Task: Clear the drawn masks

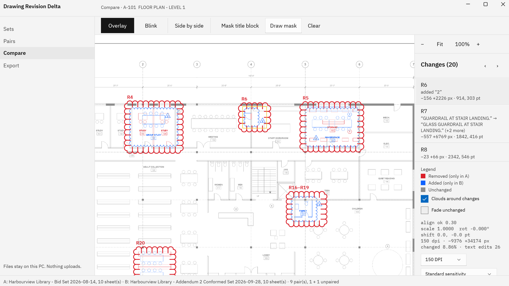Action: click(314, 26)
